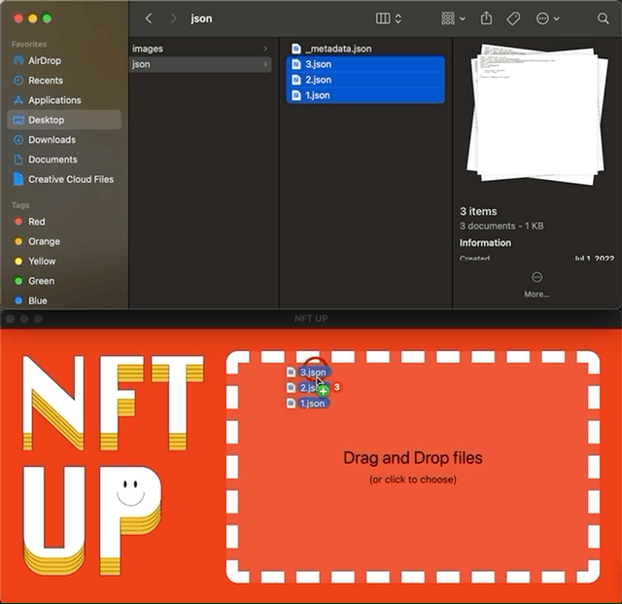
Task: Expand images folder chevron
Action: point(265,49)
